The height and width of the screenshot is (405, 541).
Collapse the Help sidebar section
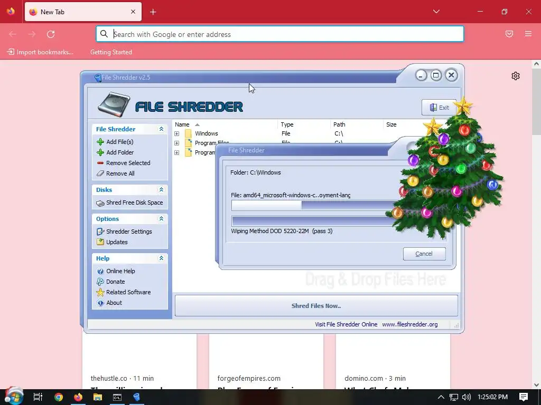click(x=161, y=258)
